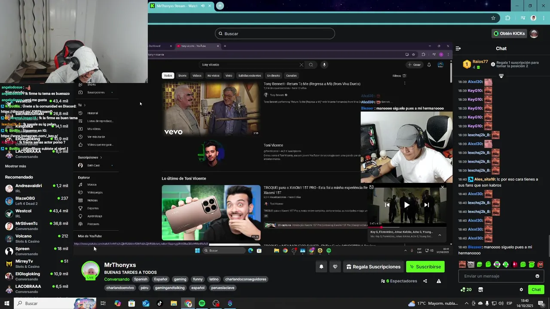Open MirreyTv recommended channel

click(37, 264)
